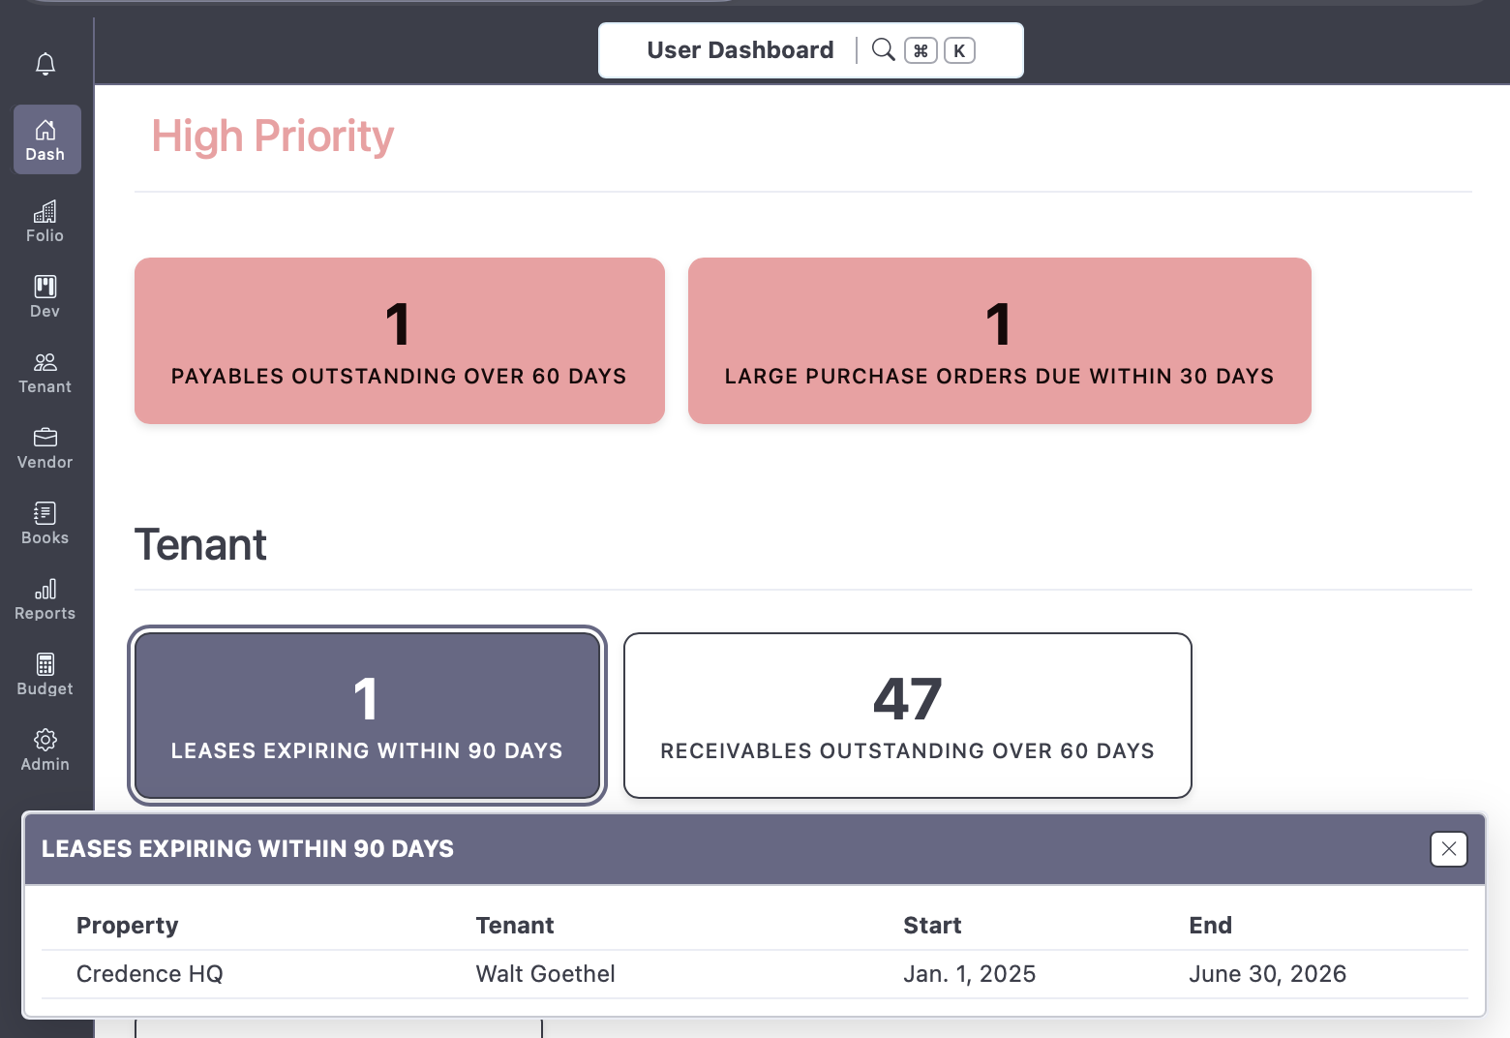Open Receivables Outstanding Over 60 Days card
Viewport: 1510px width, 1038px height.
click(x=907, y=716)
